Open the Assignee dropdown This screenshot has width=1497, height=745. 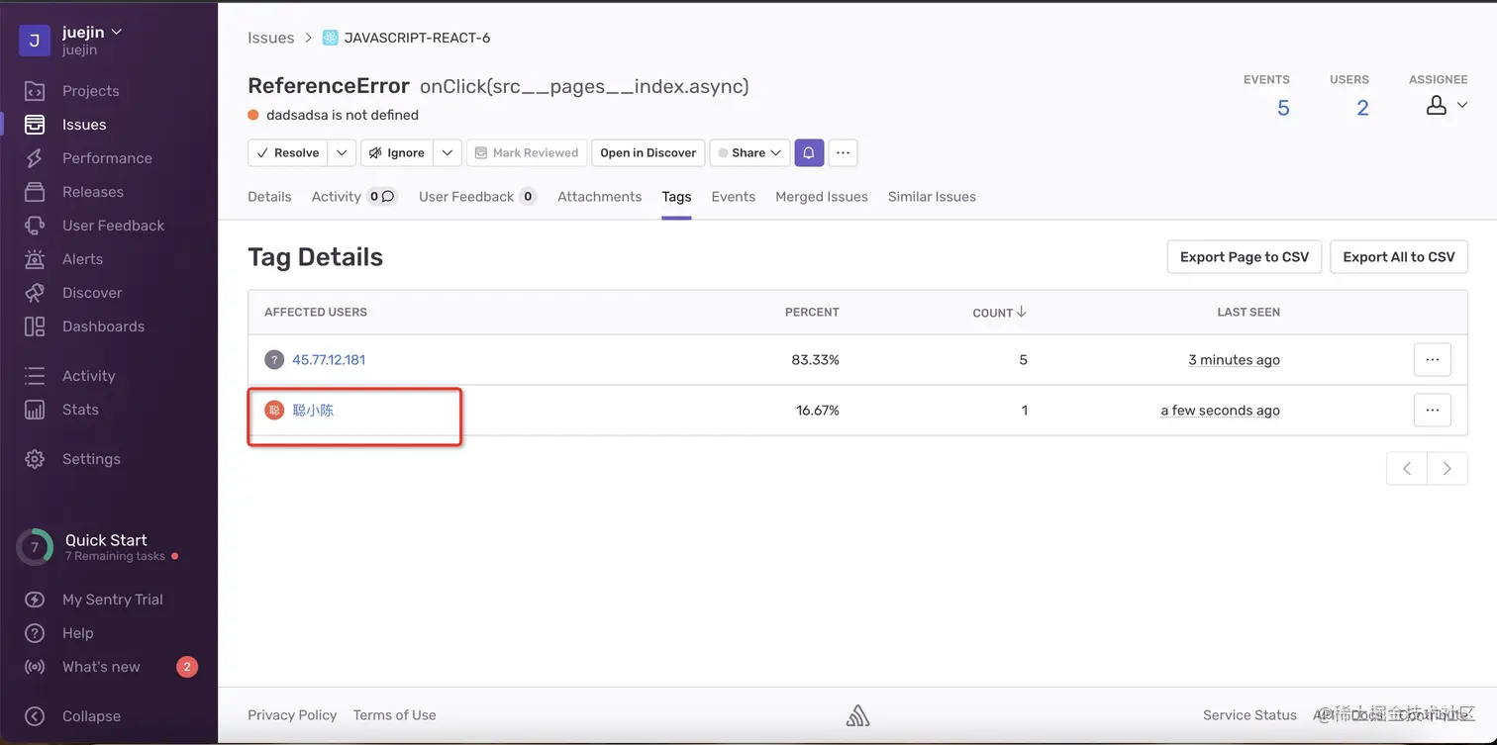coord(1447,106)
